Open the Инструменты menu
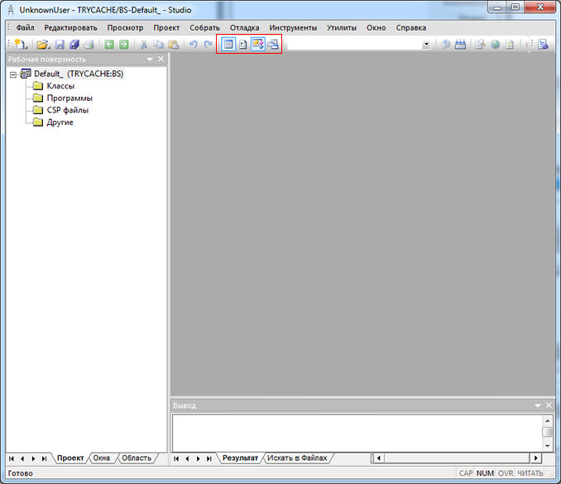The image size is (561, 484). (x=293, y=28)
